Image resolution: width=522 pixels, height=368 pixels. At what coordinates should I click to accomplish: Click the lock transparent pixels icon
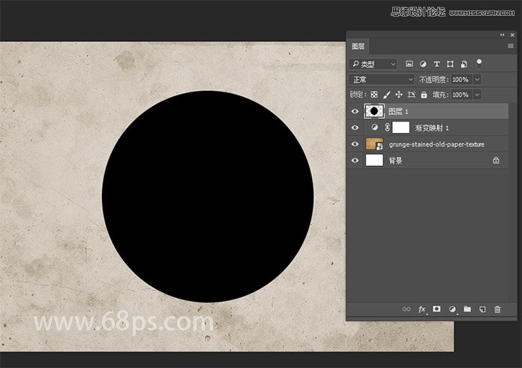[374, 95]
